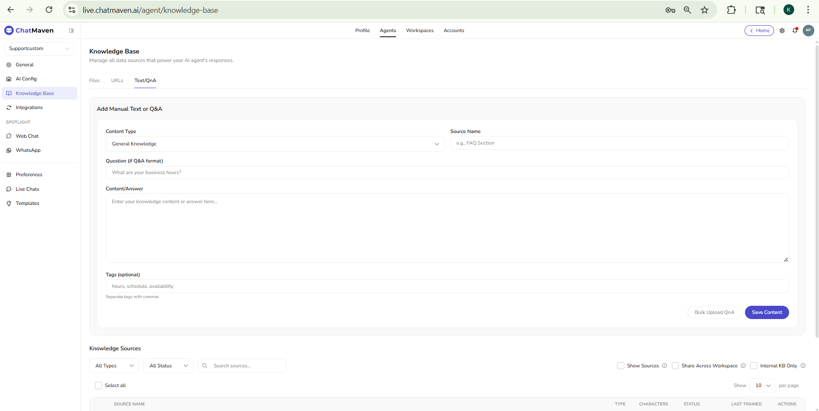Click the NT profile avatar

tap(809, 30)
